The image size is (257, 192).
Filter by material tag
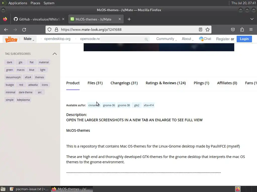coord(44,62)
